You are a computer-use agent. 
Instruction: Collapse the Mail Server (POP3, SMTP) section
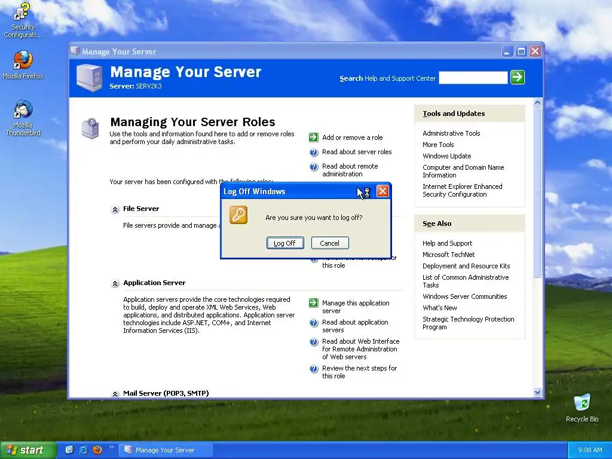coord(115,394)
